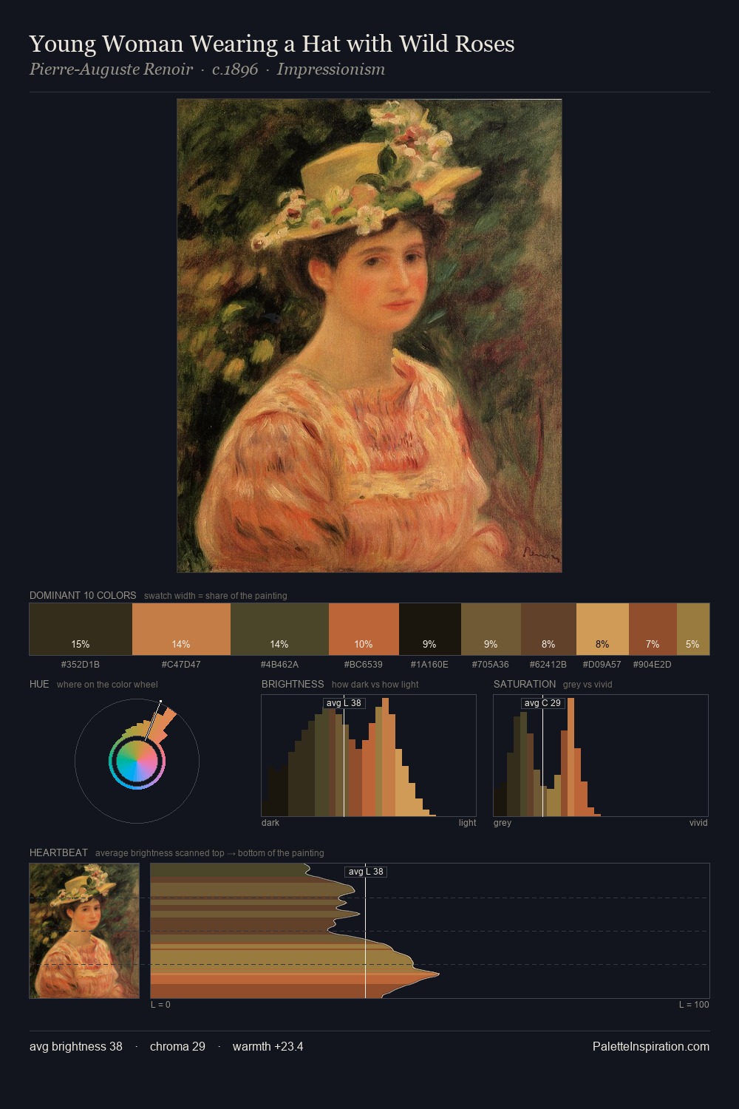The width and height of the screenshot is (739, 1109).
Task: Click the 'avg L 38' label in Brightness chart
Action: point(344,703)
